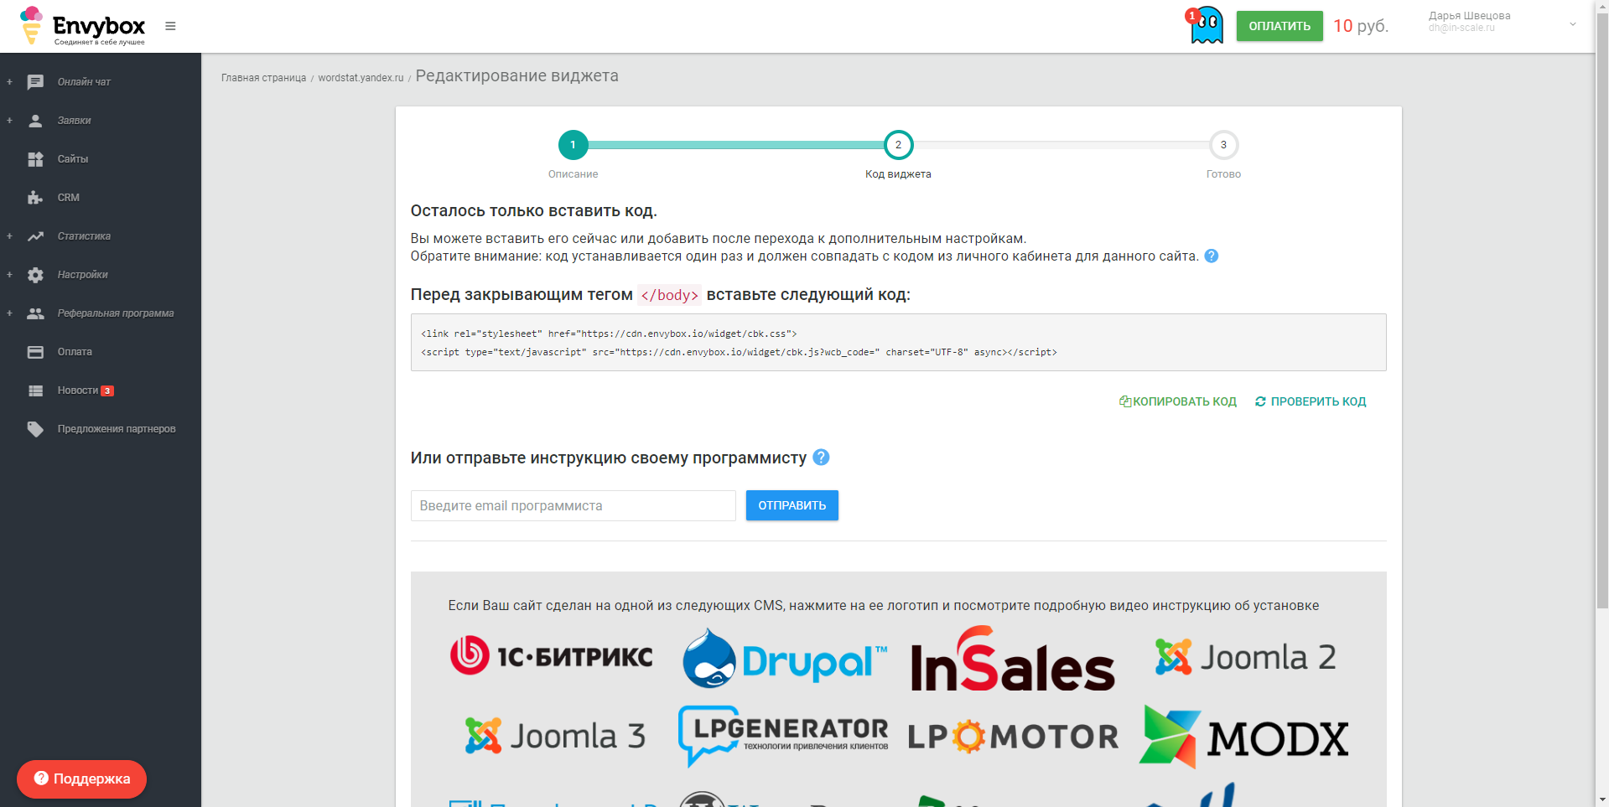The image size is (1609, 807).
Task: Open 1С-Битрикс video instruction logo
Action: click(x=551, y=656)
